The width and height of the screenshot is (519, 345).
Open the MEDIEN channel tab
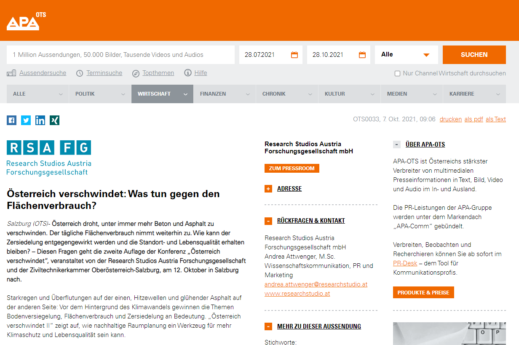click(x=412, y=94)
